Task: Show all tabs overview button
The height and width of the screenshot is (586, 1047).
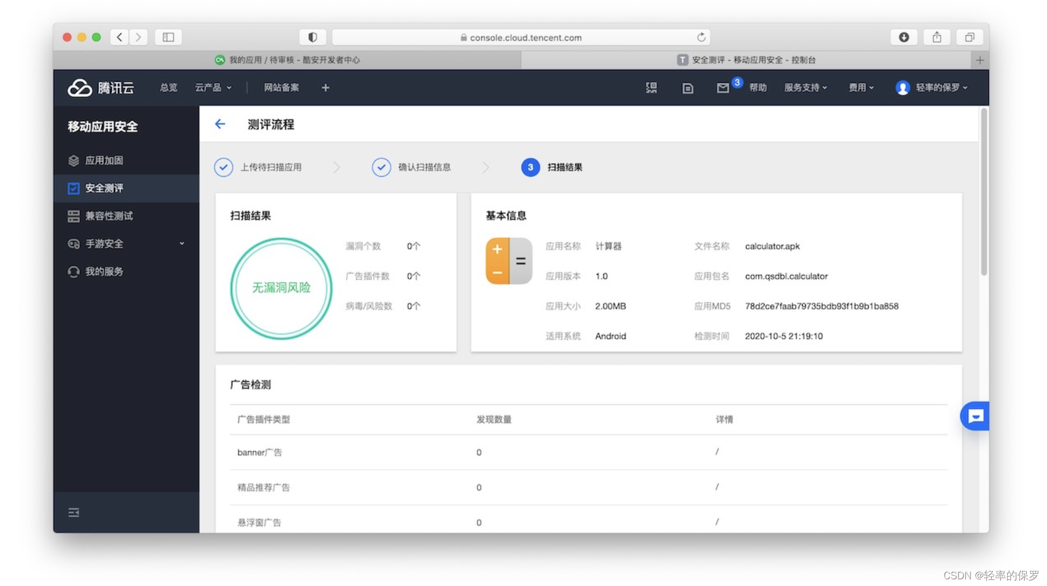Action: pyautogui.click(x=970, y=37)
